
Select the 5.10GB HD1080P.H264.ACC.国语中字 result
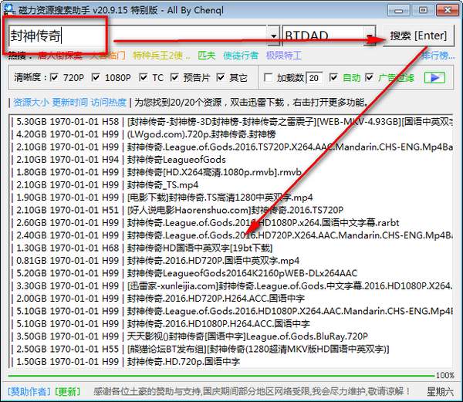click(x=231, y=324)
